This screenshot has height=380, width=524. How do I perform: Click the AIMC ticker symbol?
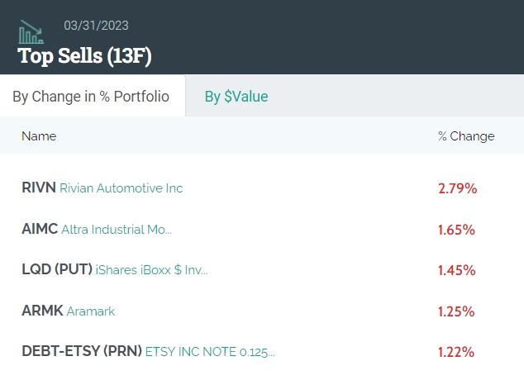pyautogui.click(x=39, y=229)
